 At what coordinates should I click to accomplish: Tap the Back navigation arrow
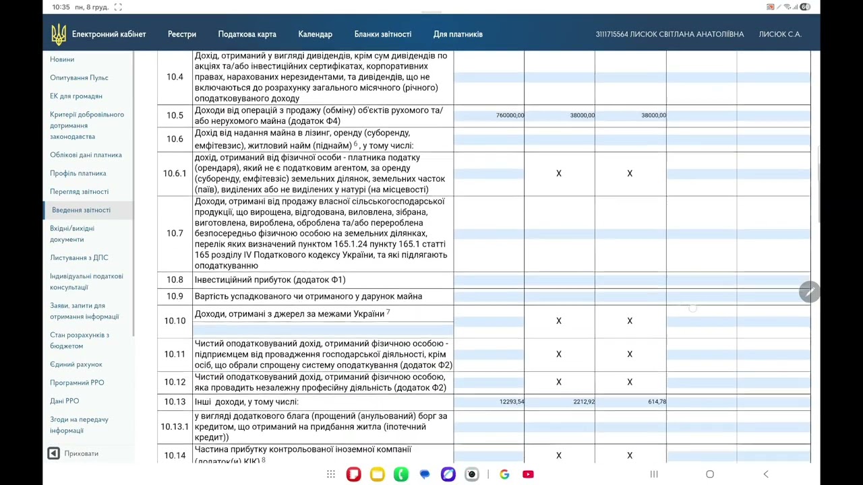coord(766,474)
